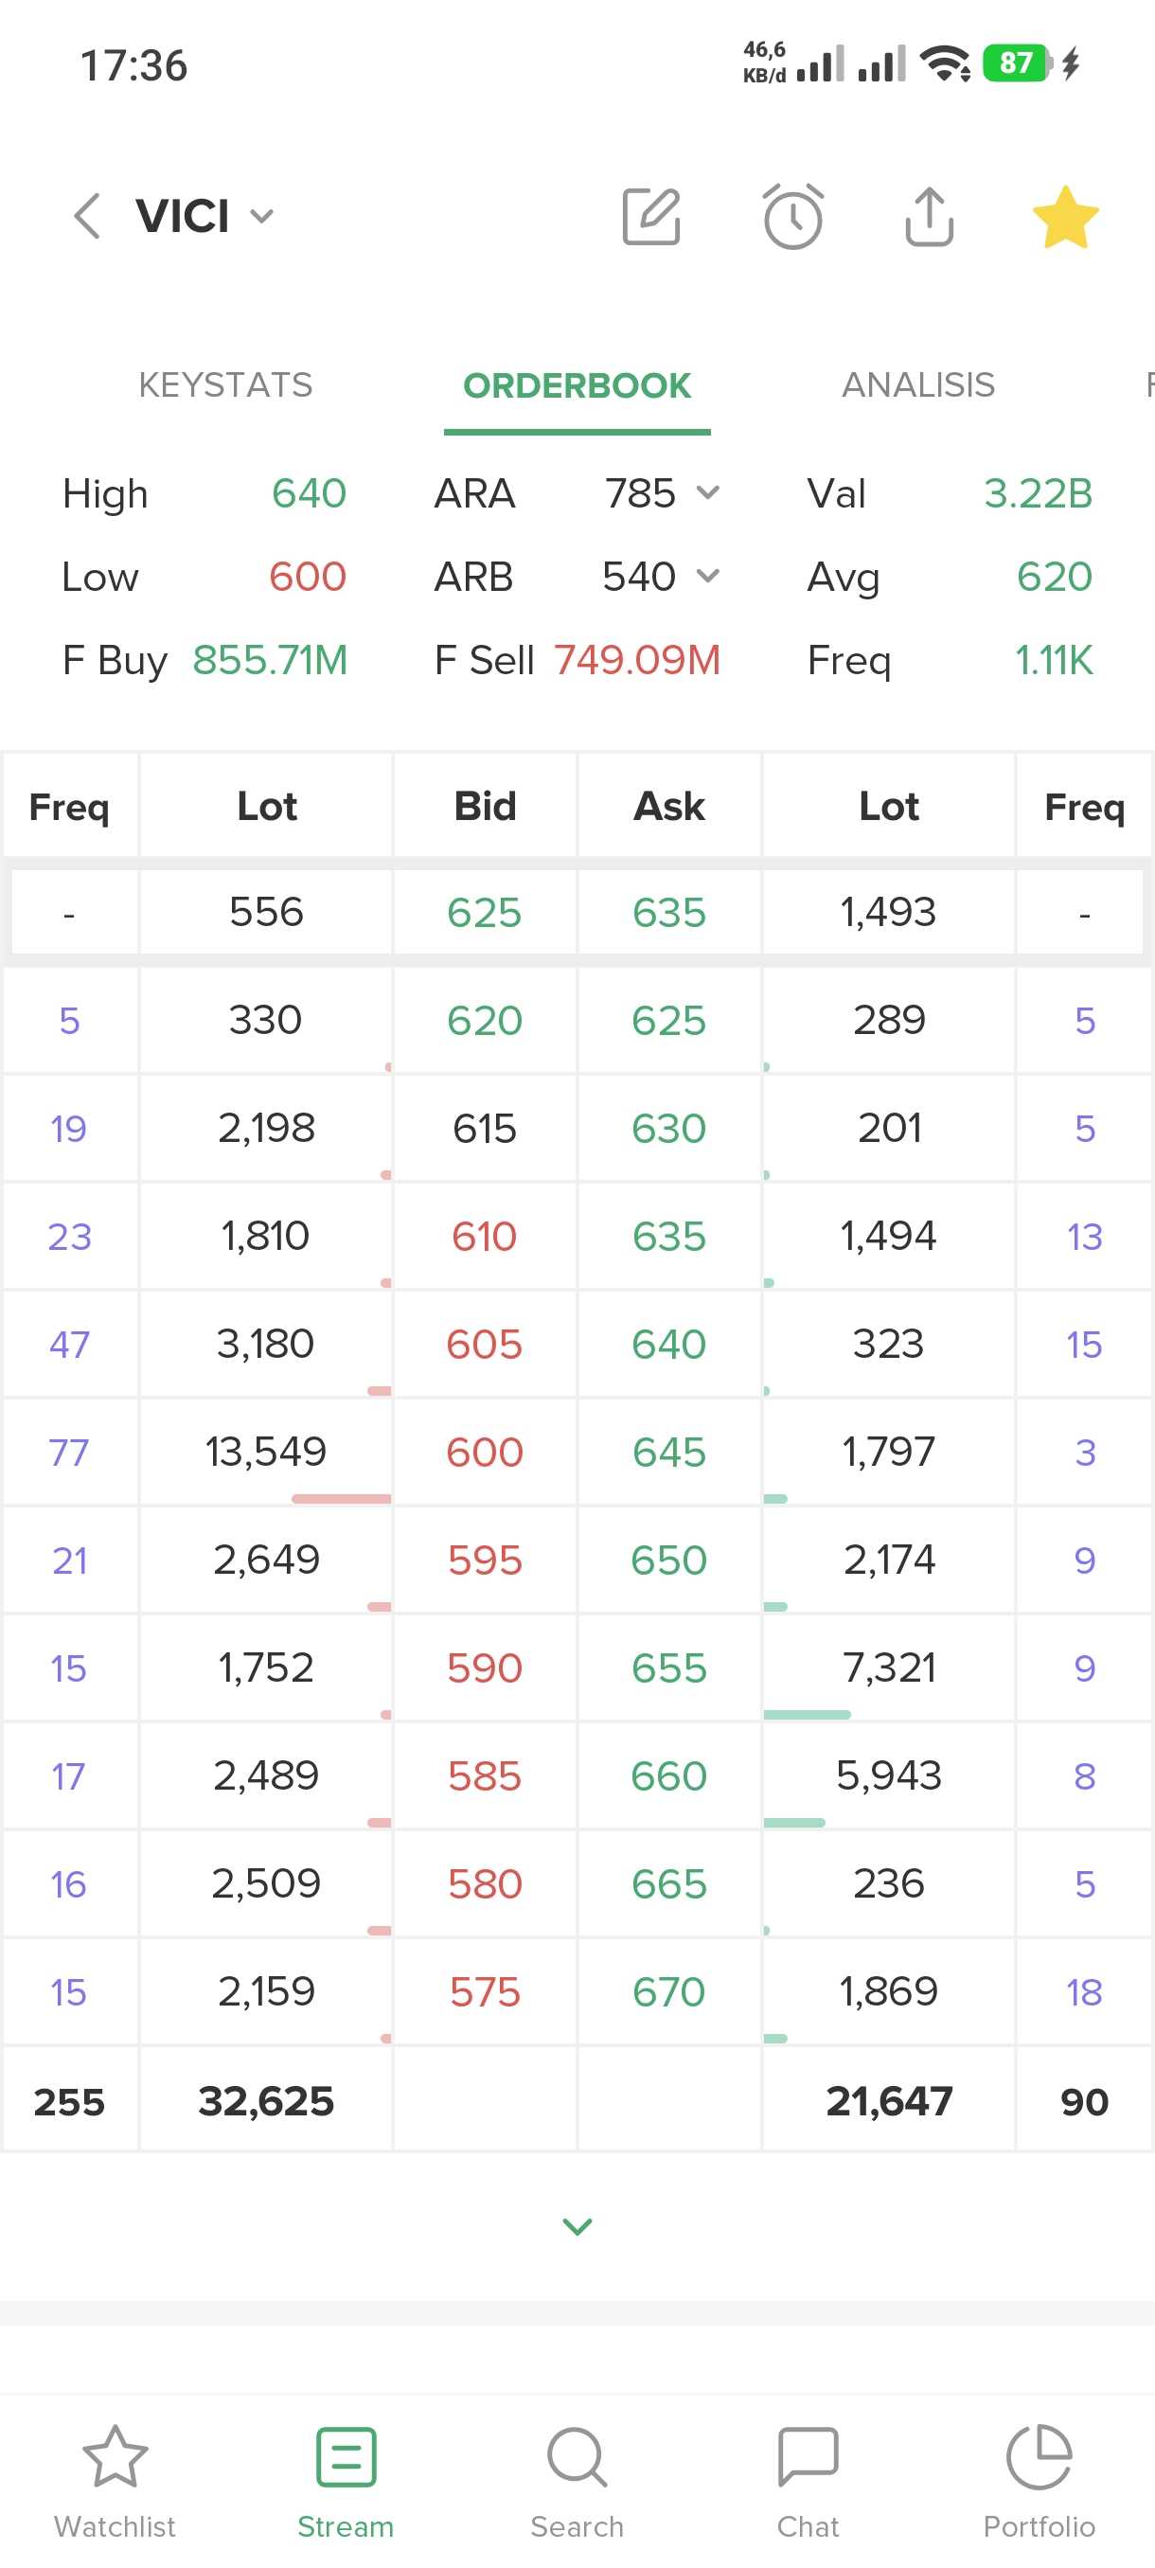
Task: Share VICI using the share icon
Action: click(x=929, y=216)
